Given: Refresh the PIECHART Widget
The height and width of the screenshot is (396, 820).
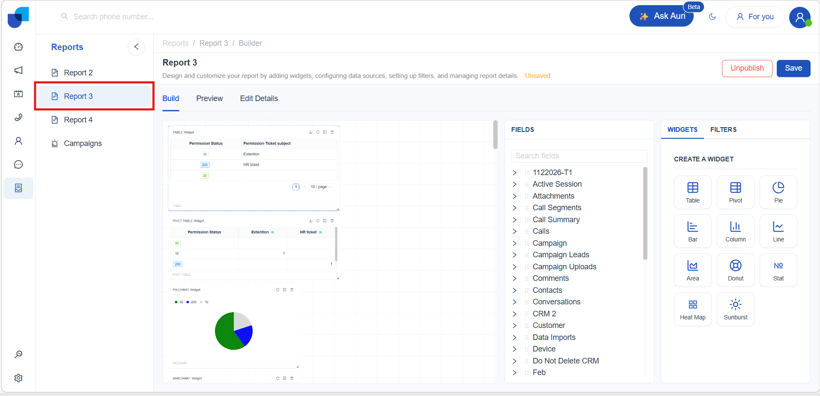Looking at the screenshot, I should pos(277,290).
